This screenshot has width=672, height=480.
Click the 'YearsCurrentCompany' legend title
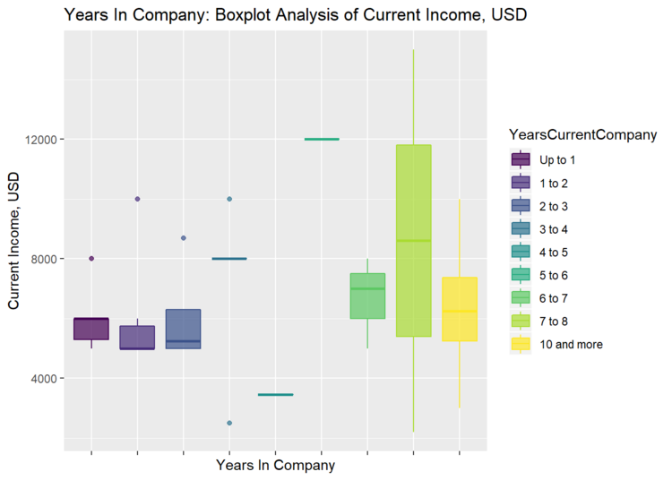pos(577,135)
